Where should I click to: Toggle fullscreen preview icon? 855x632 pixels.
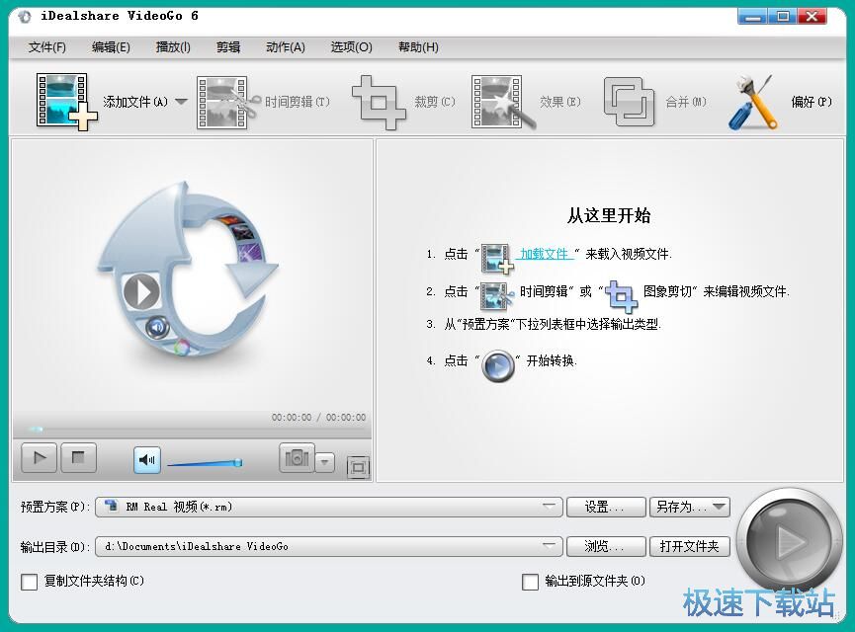(x=358, y=467)
